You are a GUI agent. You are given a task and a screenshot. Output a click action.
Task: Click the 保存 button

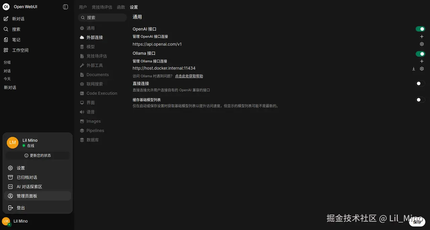[417, 222]
